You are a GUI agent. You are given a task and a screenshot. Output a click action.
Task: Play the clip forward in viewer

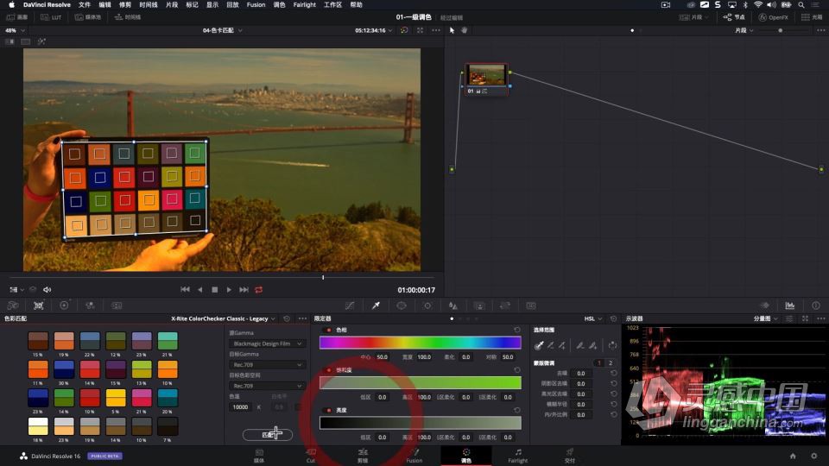pyautogui.click(x=229, y=290)
